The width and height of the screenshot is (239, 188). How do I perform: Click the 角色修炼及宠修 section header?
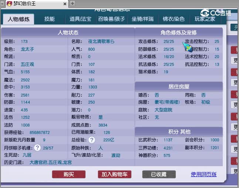[179, 33]
